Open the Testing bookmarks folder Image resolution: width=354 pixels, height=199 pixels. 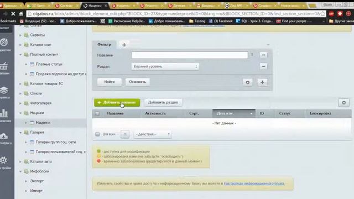click(197, 21)
